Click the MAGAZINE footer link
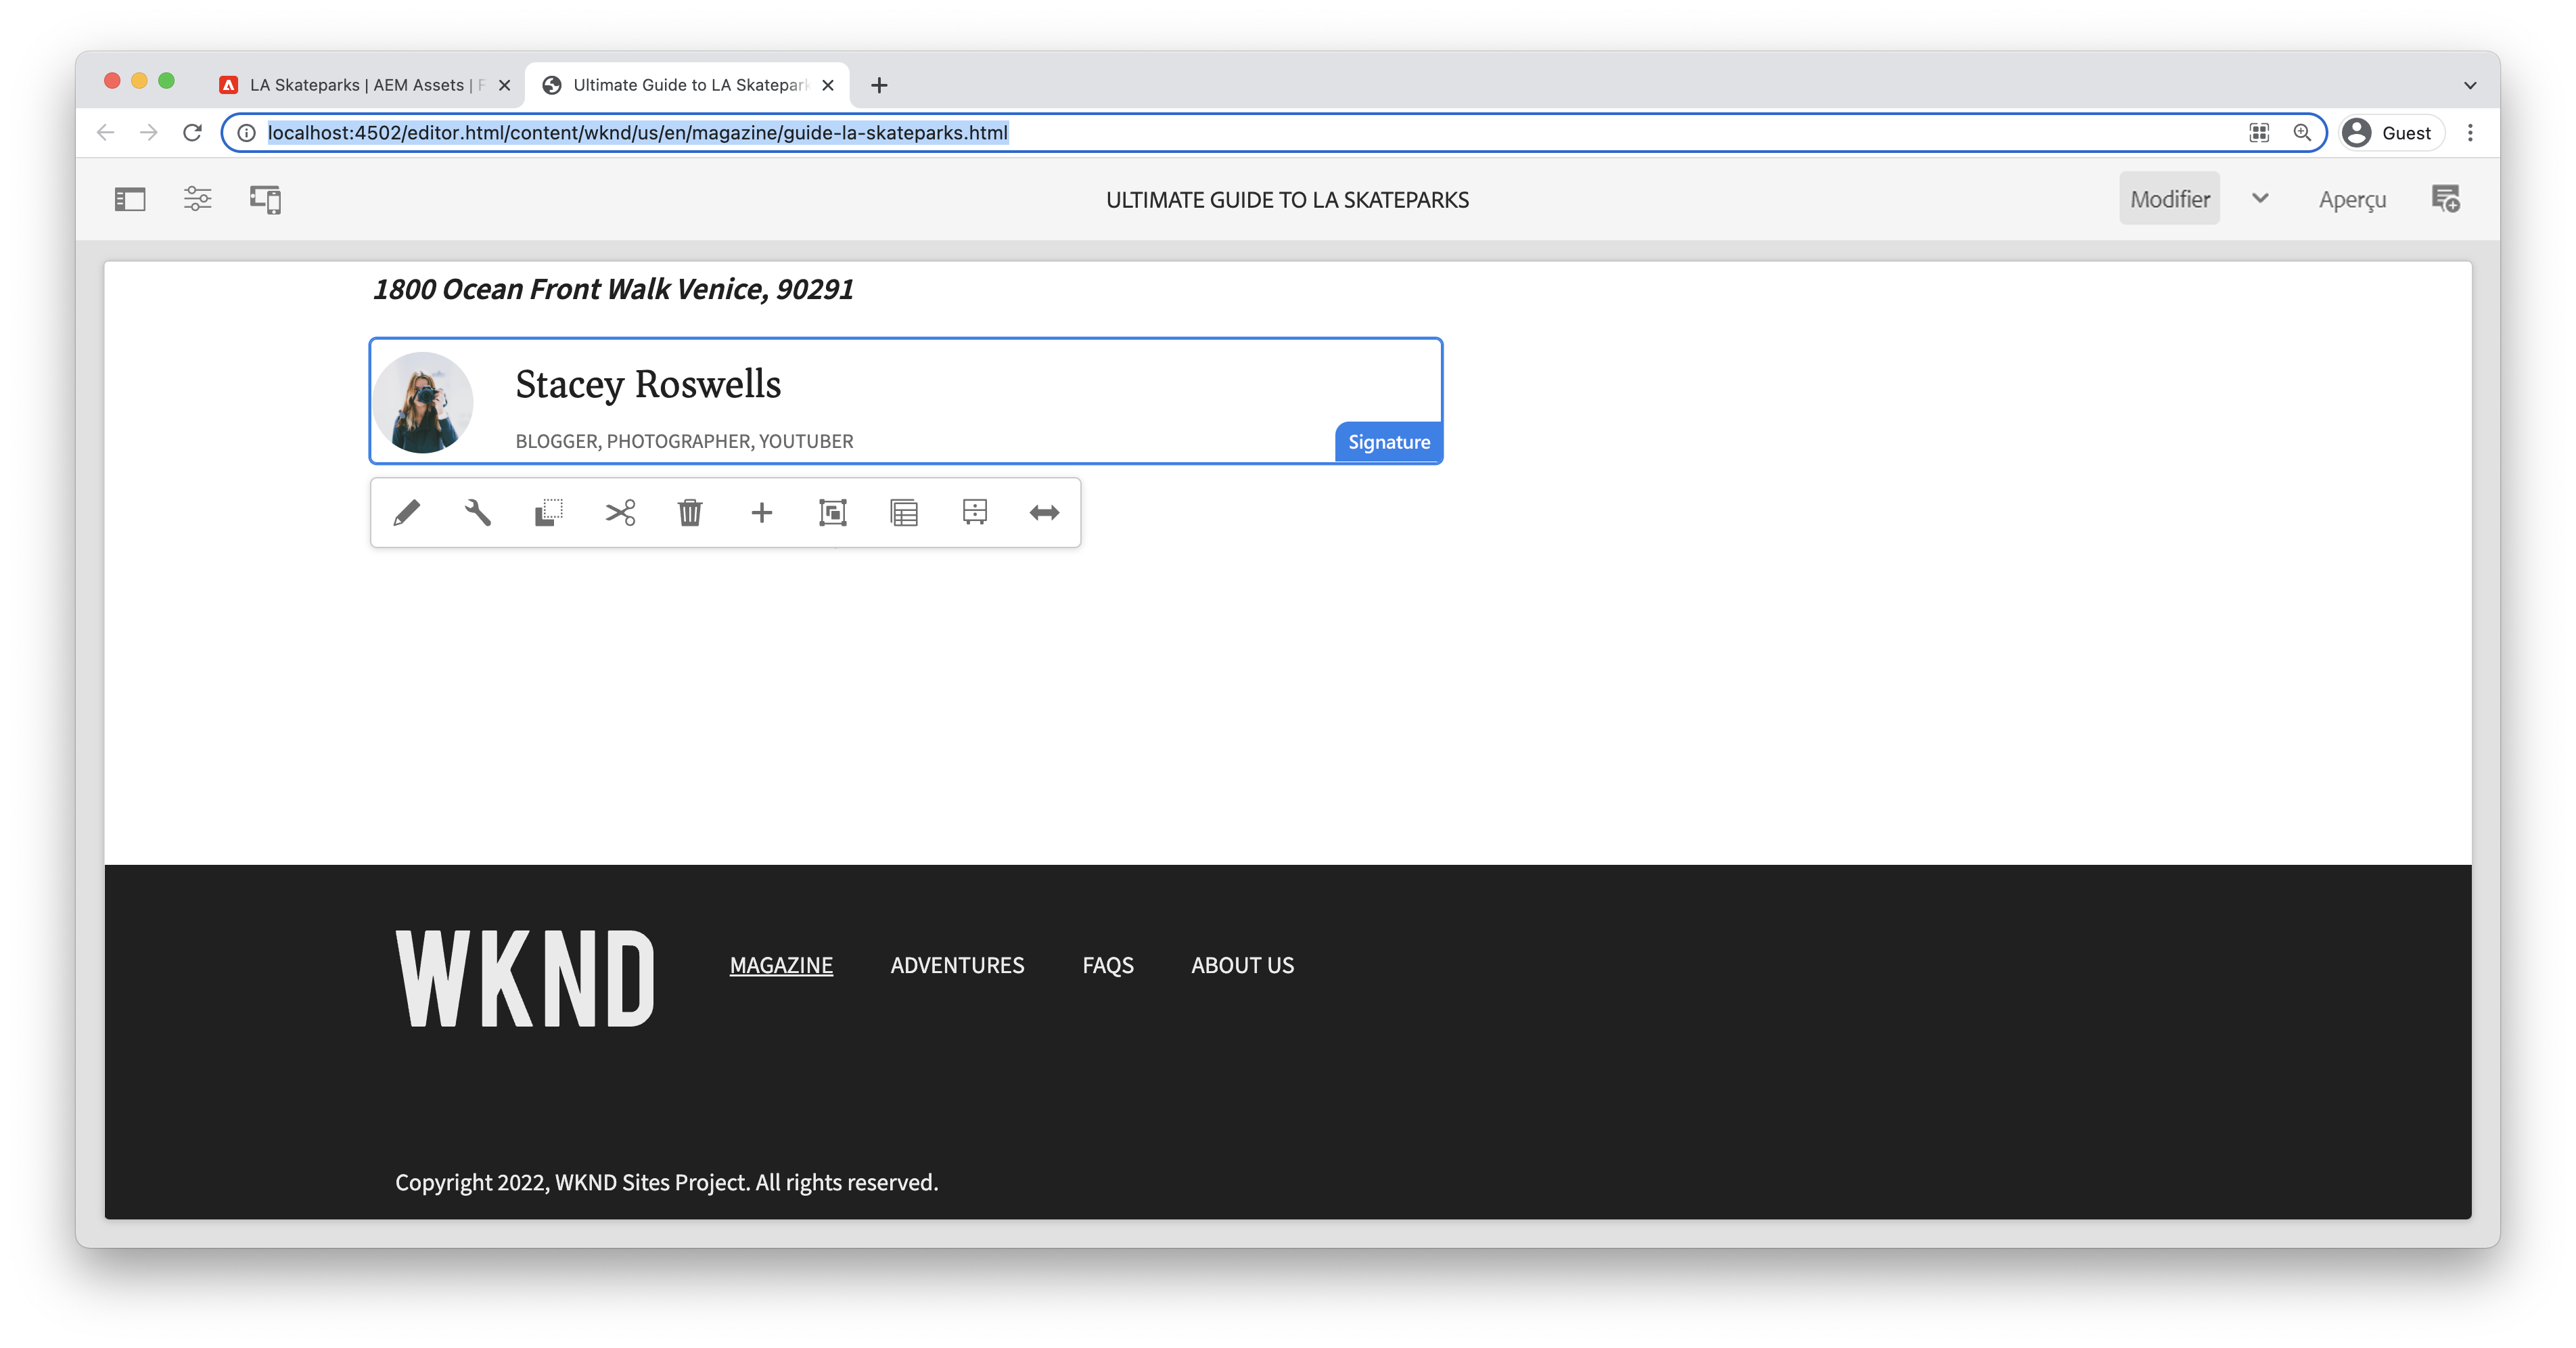Screen dimensions: 2576x1348 tap(781, 965)
